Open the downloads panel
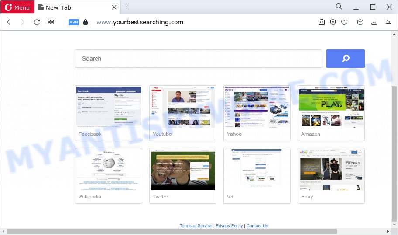The width and height of the screenshot is (398, 235). [x=374, y=22]
